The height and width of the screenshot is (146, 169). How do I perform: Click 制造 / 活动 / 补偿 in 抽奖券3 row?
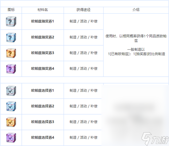(x=83, y=53)
